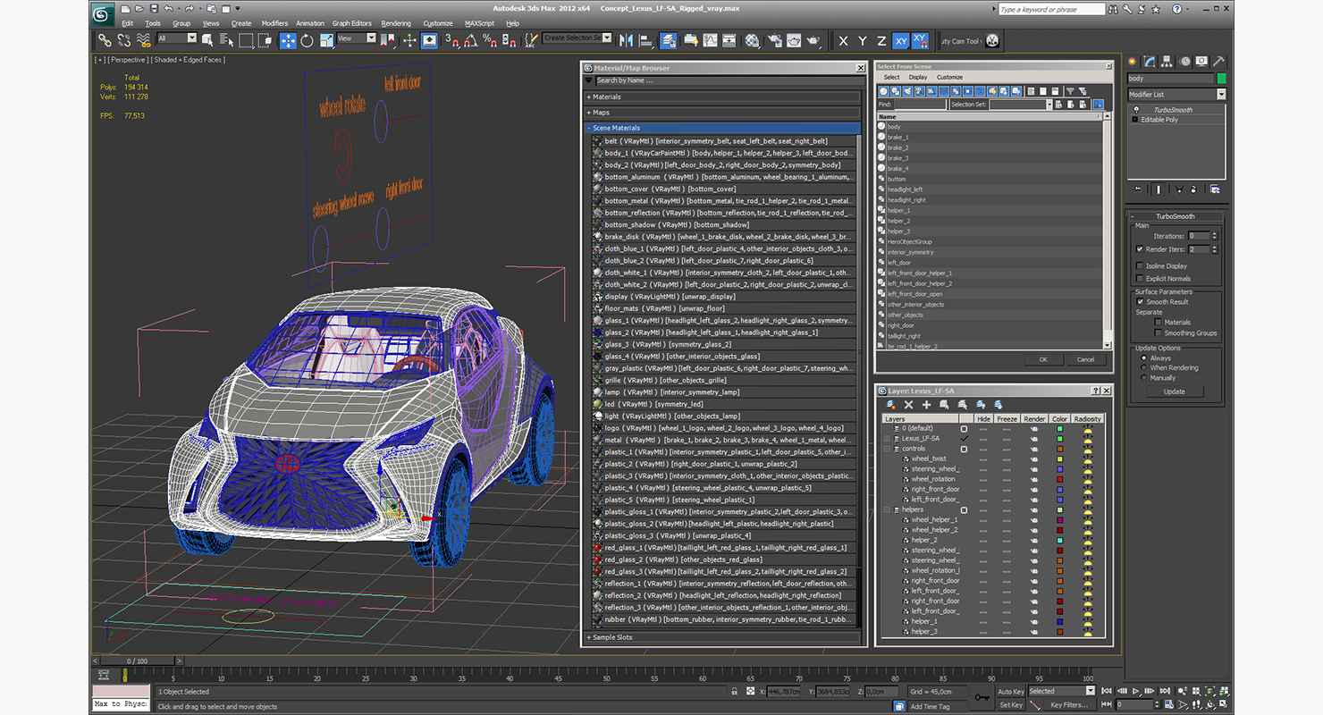Click Cancel in Select From Scene

pyautogui.click(x=1085, y=359)
